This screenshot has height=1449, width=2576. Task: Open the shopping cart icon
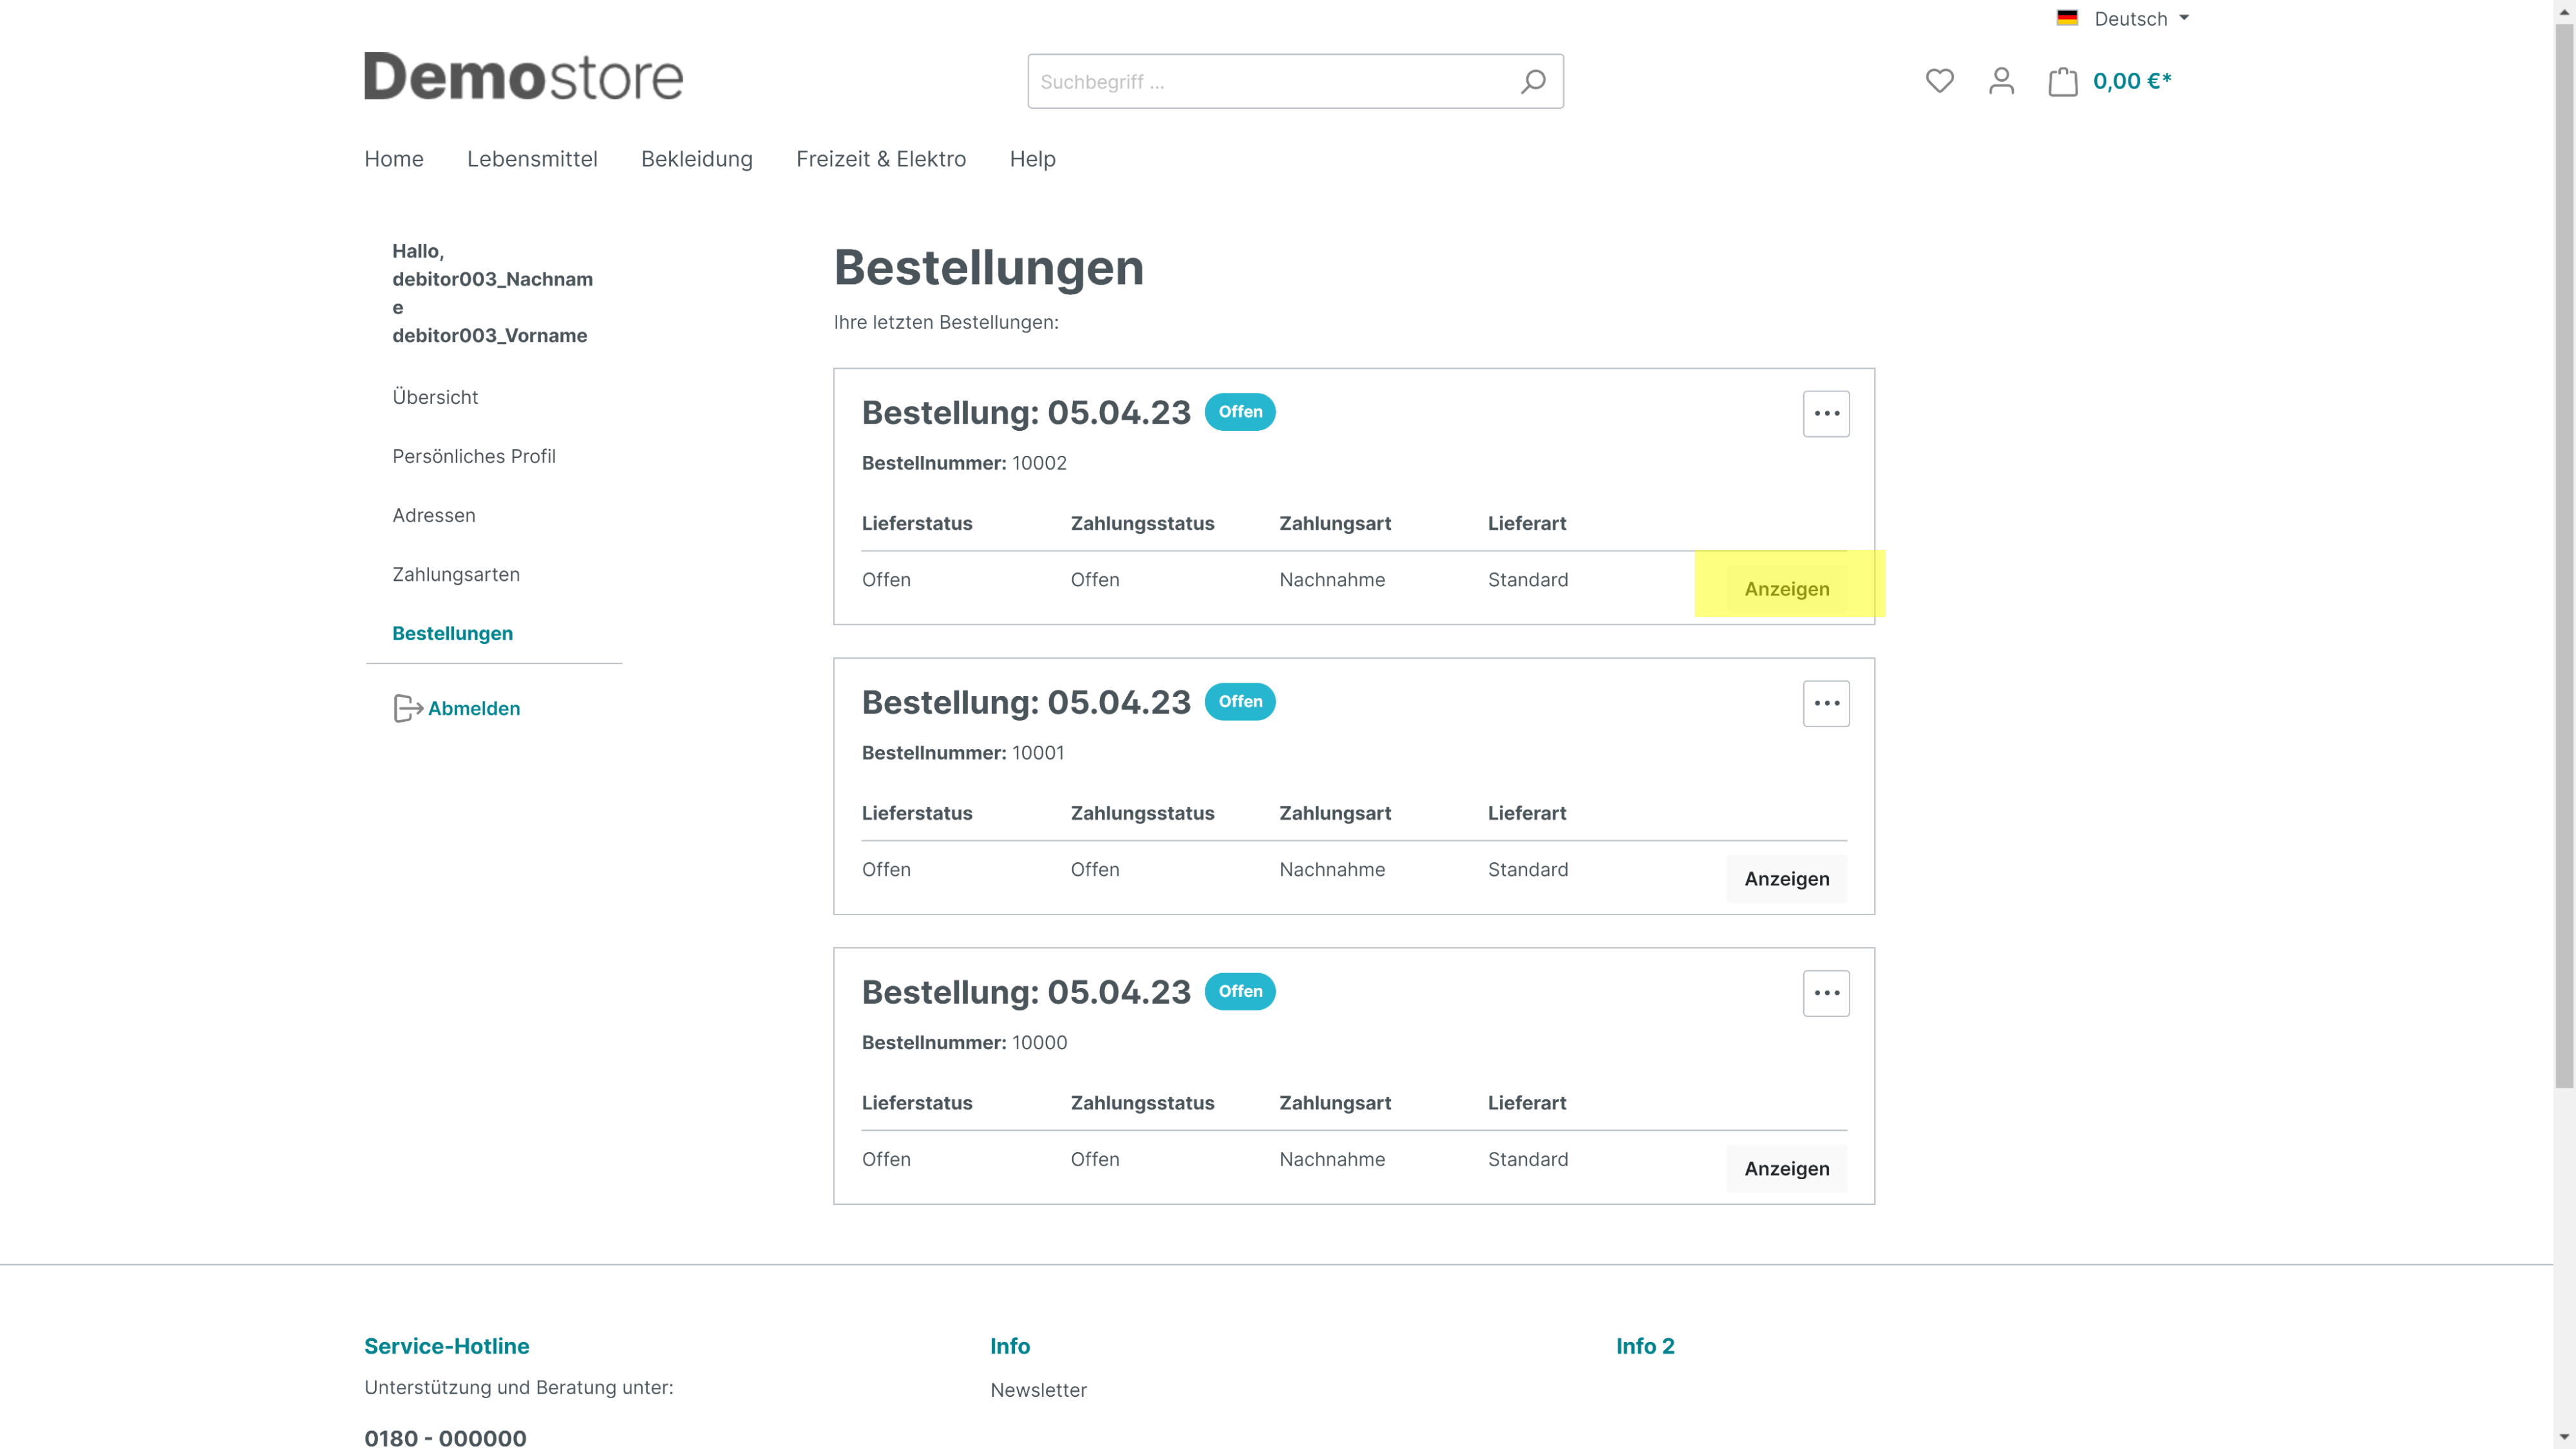(x=2062, y=81)
